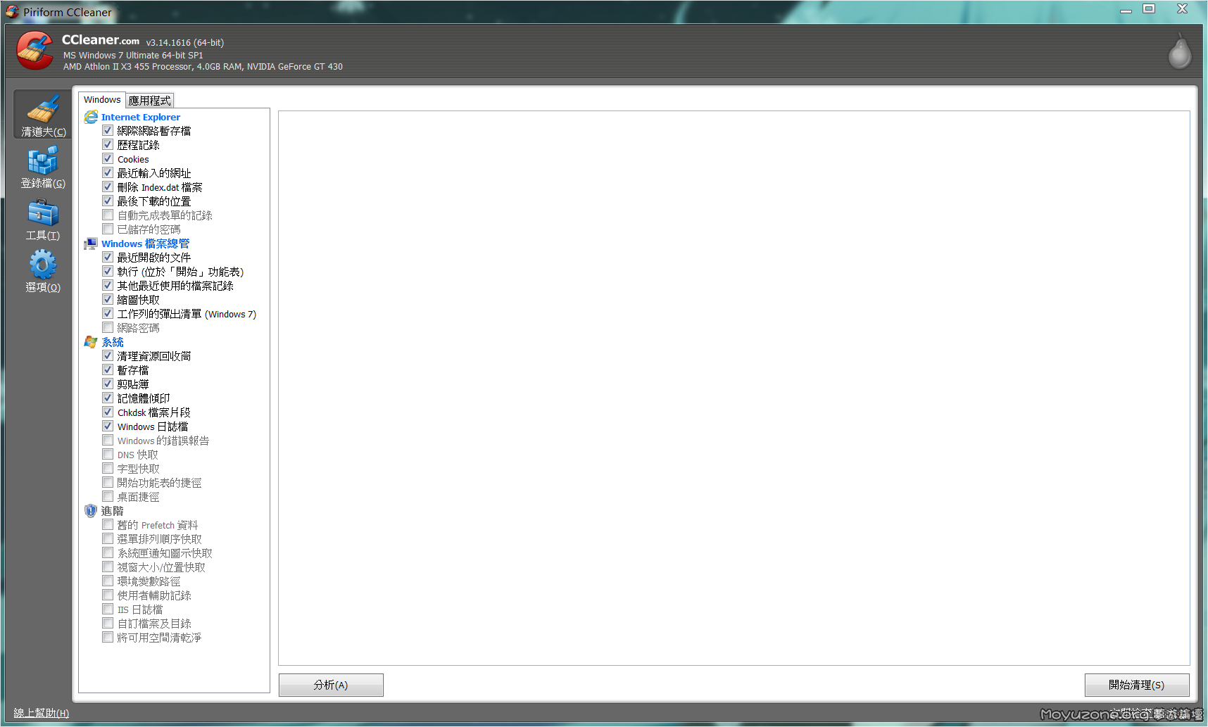This screenshot has height=727, width=1208.
Task: Uncheck Chkdsk 檔案片段 checkbox
Action: click(x=108, y=412)
